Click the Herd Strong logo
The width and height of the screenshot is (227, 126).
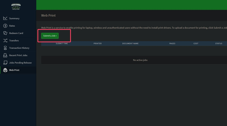click(16, 7)
